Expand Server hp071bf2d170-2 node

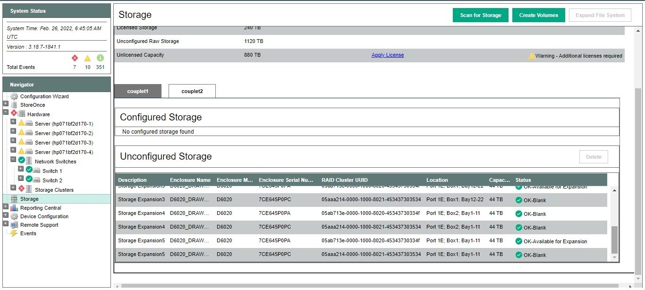[x=13, y=131]
